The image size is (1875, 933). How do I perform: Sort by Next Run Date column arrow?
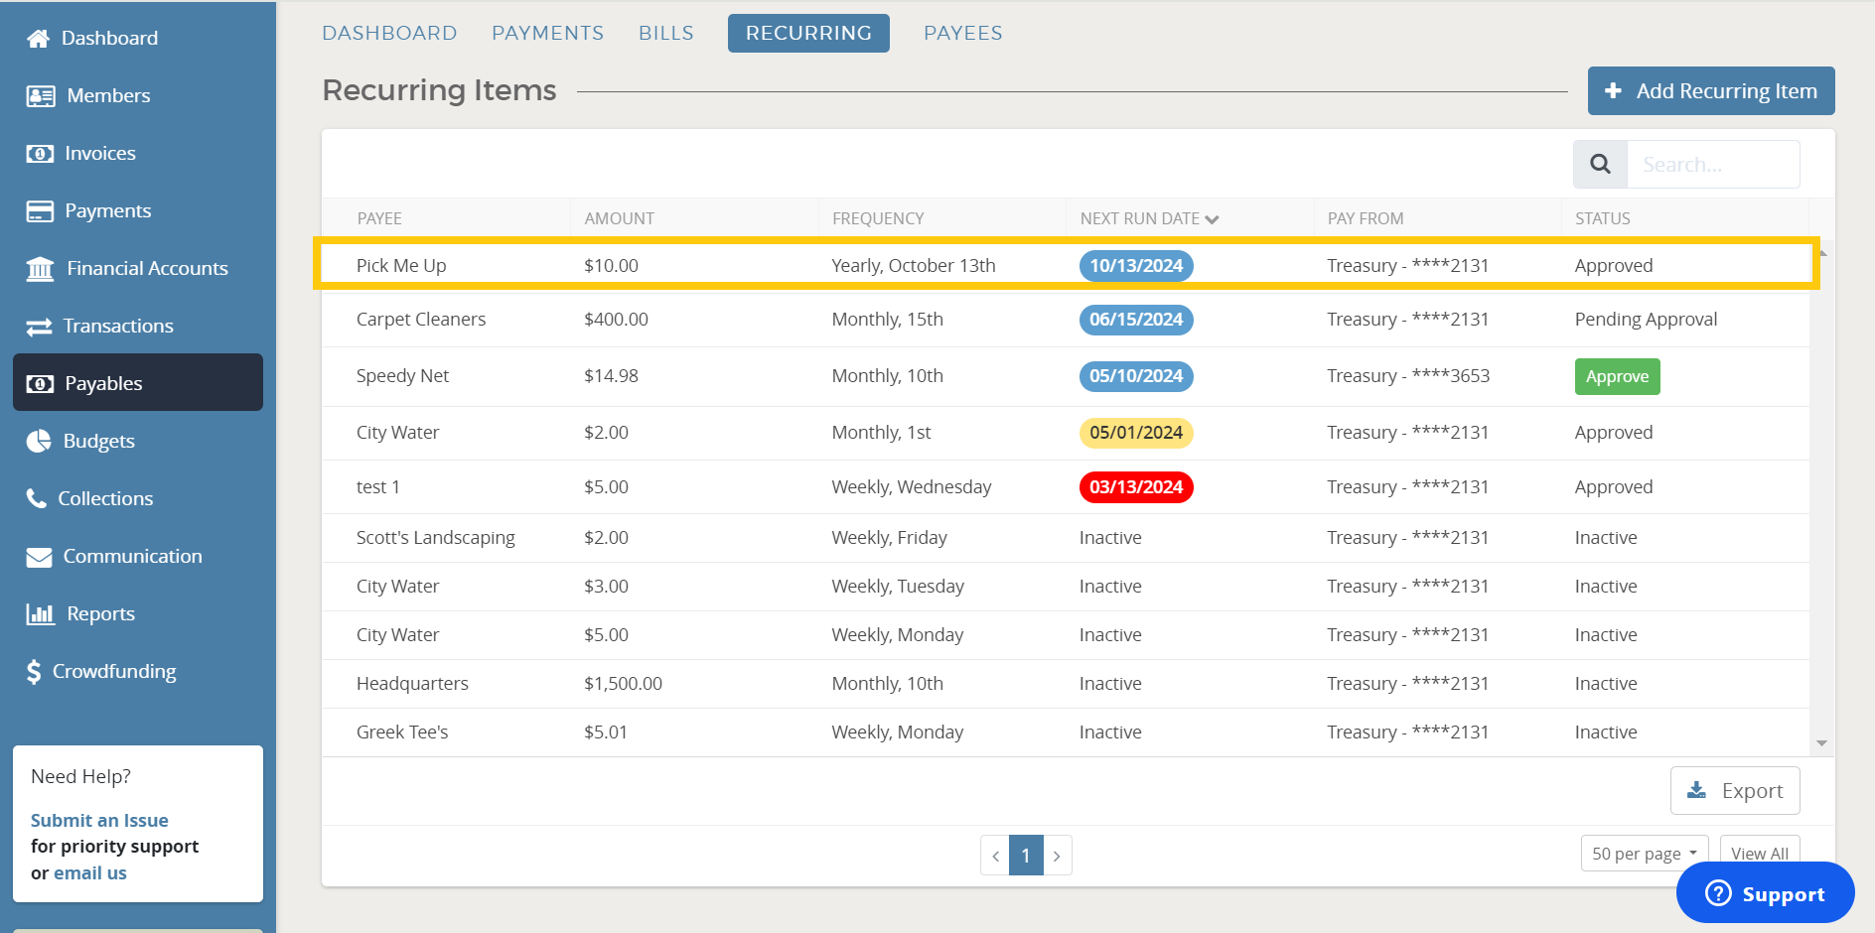coord(1212,219)
